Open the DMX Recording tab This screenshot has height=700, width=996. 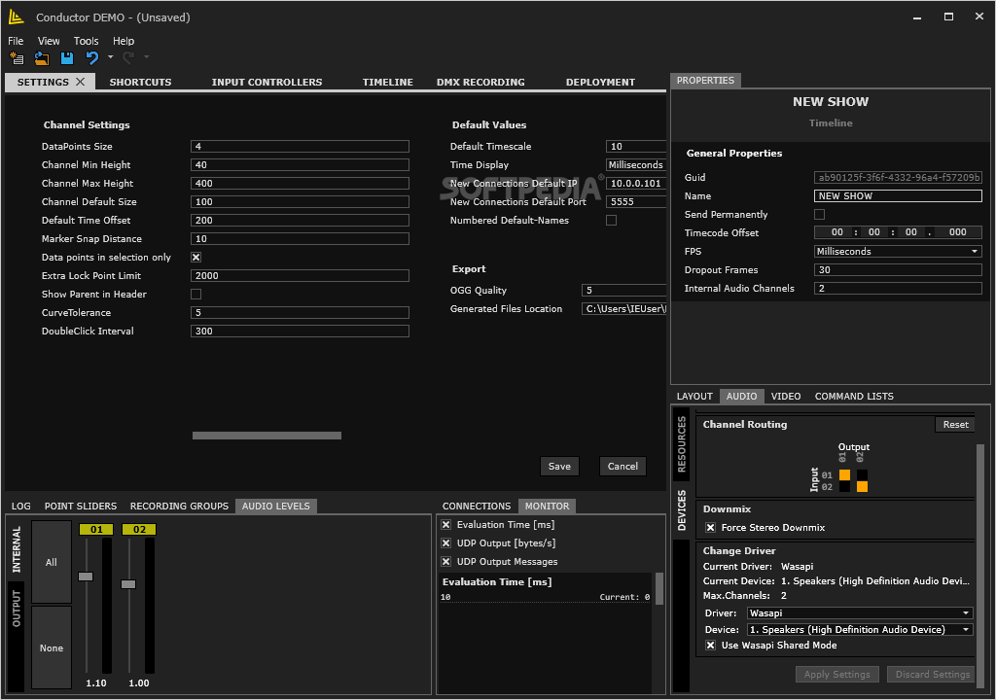tap(480, 82)
